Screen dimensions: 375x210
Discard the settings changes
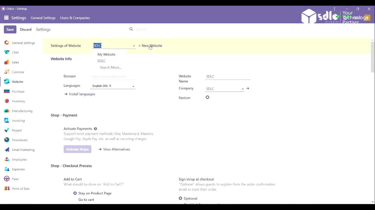26,30
